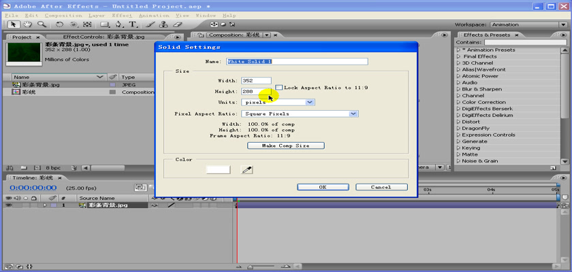572x272 pixels.
Task: Expand the Color Correction category
Action: (458, 102)
